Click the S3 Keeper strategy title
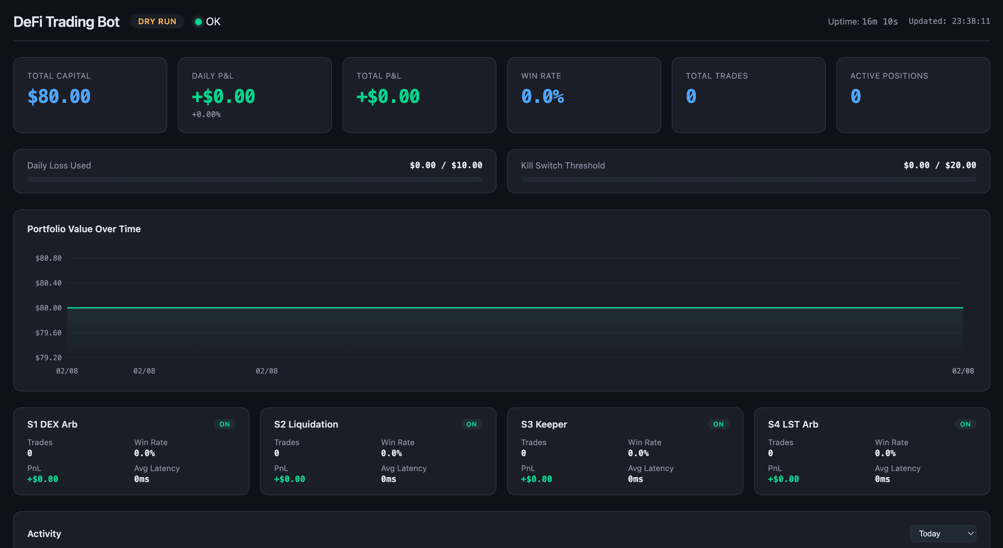The width and height of the screenshot is (1003, 548). [x=544, y=424]
